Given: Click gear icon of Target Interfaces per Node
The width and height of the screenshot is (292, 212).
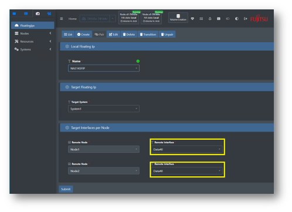Looking at the screenshot, I should [x=67, y=127].
